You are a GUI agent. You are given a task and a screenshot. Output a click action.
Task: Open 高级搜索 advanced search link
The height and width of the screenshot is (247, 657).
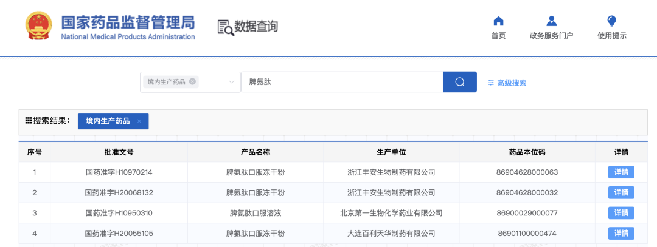[512, 83]
